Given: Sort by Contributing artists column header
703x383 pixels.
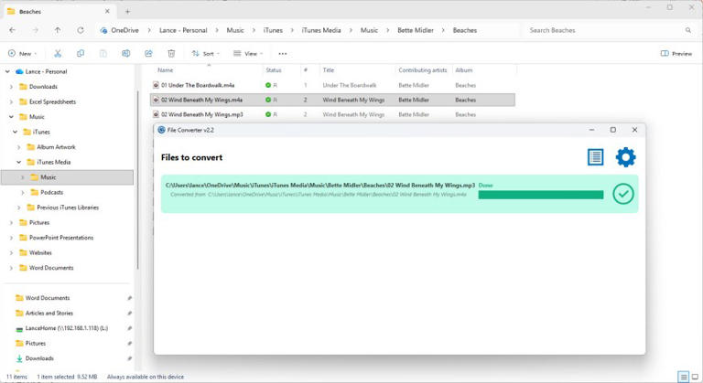Looking at the screenshot, I should (422, 70).
